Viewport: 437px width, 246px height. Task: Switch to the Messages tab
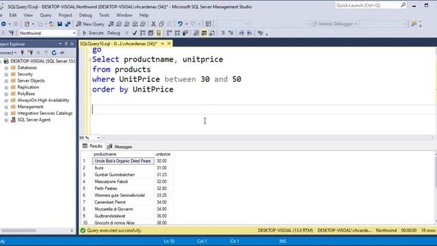click(119, 147)
